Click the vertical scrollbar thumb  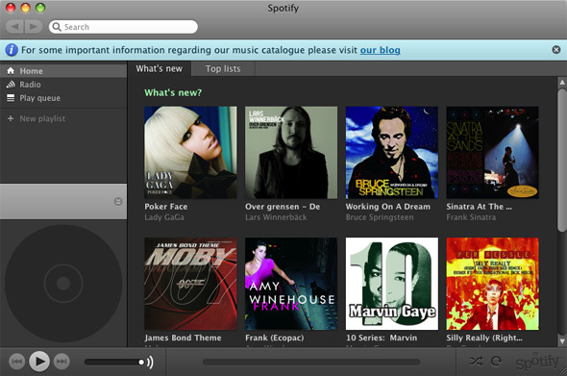click(x=562, y=160)
